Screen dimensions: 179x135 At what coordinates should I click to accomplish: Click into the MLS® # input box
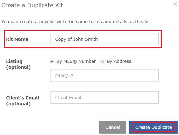pos(104,75)
